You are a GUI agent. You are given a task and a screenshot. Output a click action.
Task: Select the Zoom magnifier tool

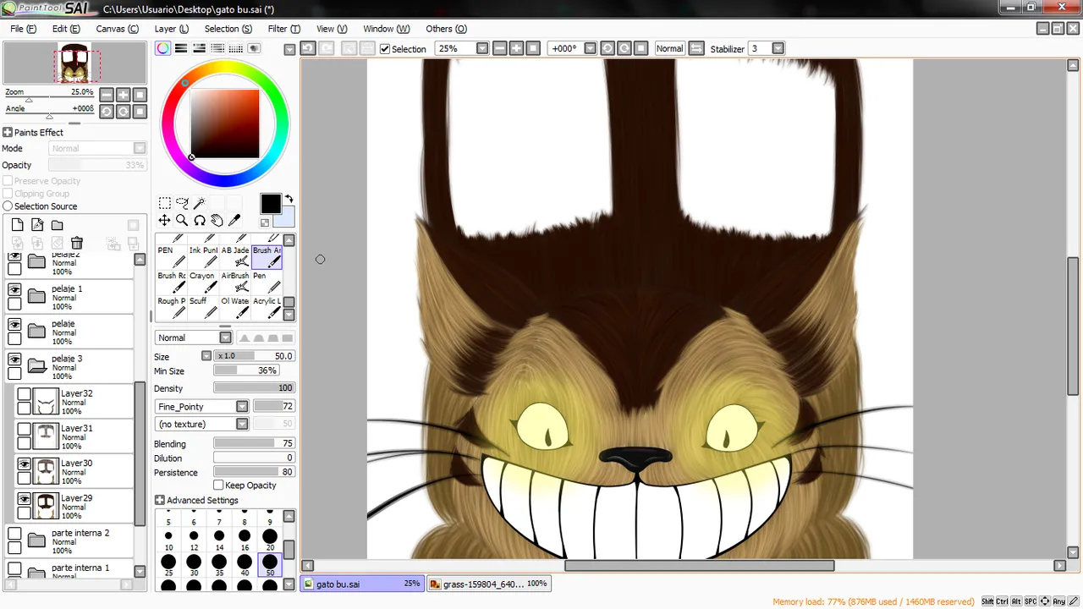coord(182,220)
